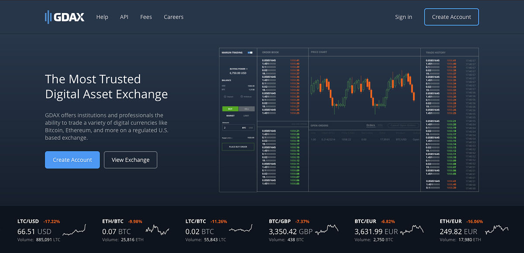Viewport: 524px width, 253px height.
Task: Click the GDAX logo
Action: (65, 17)
